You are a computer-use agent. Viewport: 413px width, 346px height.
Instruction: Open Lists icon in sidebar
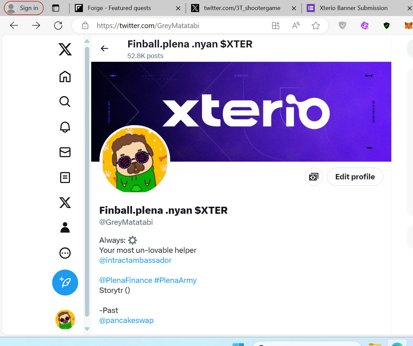click(65, 177)
